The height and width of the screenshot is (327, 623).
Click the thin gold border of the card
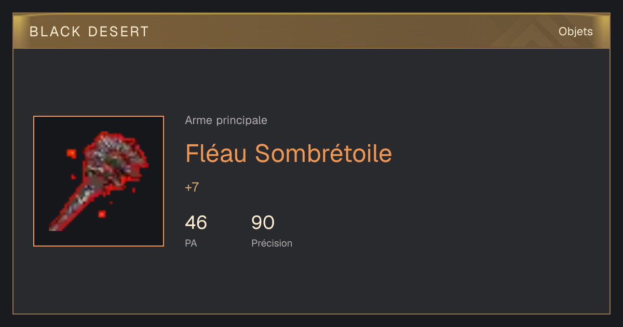(311, 314)
